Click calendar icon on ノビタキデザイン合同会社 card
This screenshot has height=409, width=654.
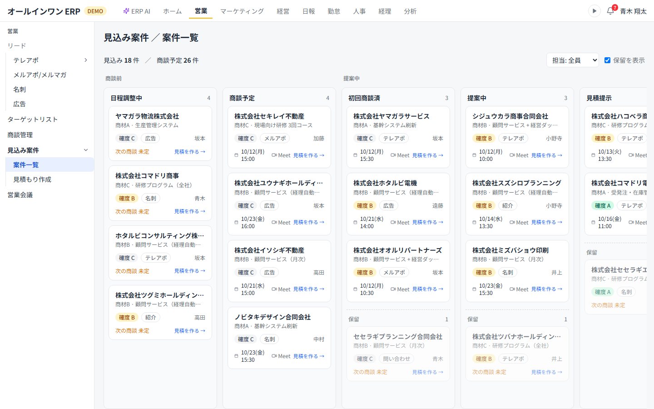click(236, 356)
